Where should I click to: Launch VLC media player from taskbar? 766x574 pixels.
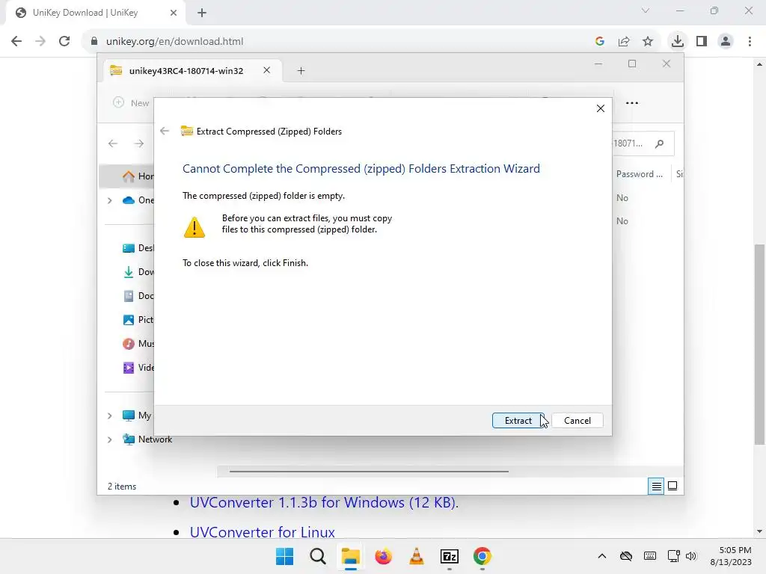[x=416, y=556]
